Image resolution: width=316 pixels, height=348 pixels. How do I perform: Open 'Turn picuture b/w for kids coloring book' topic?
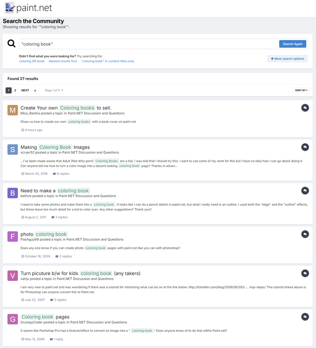point(81,273)
